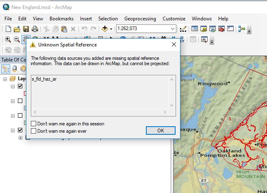This screenshot has width=267, height=193.
Task: Click OK in the spatial reference warning
Action: (x=161, y=131)
